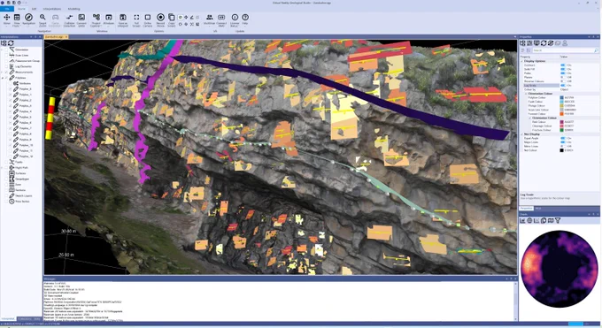602x328 pixels.
Task: Turn on the Minor Lines switch
Action: point(563,146)
